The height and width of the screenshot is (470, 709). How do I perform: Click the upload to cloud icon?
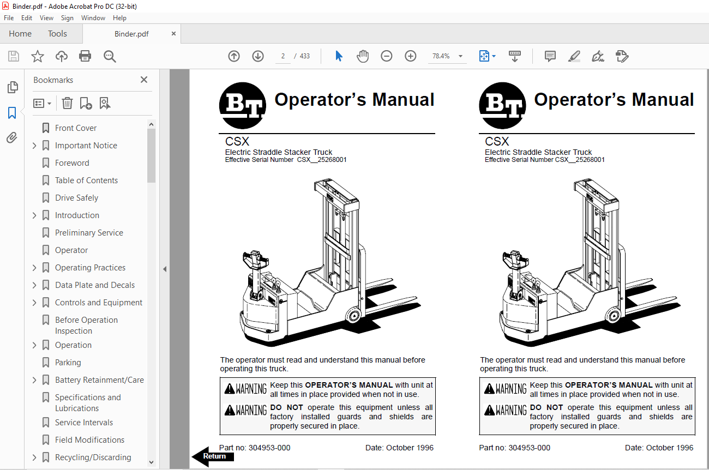point(61,56)
